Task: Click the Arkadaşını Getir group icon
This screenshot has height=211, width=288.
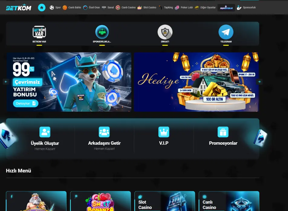Action: [x=104, y=132]
